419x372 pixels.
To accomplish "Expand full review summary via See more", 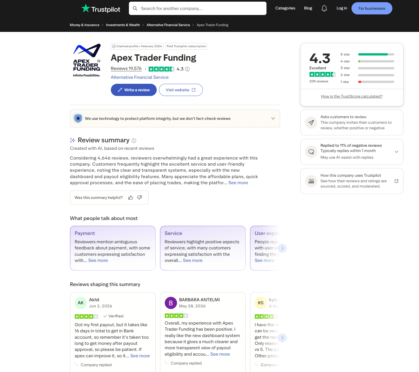I will tap(238, 183).
